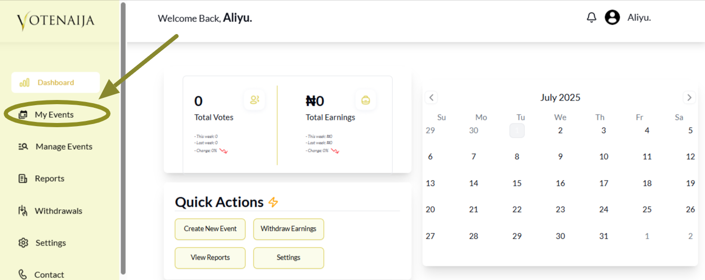
Task: Go to previous month in calendar
Action: [x=431, y=97]
